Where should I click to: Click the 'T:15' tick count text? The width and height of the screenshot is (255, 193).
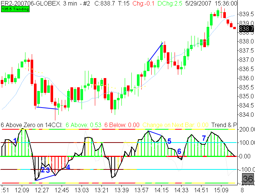click(x=123, y=3)
